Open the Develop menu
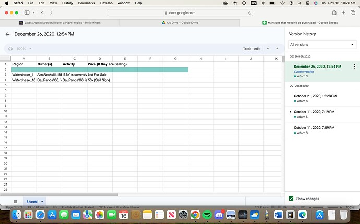360x224 pixels. click(106, 3)
